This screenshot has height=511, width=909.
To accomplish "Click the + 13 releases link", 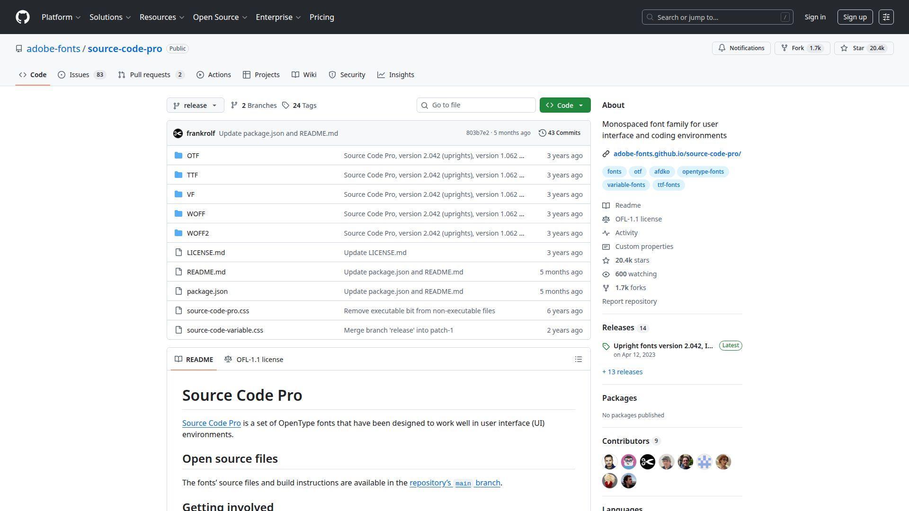I will (622, 372).
